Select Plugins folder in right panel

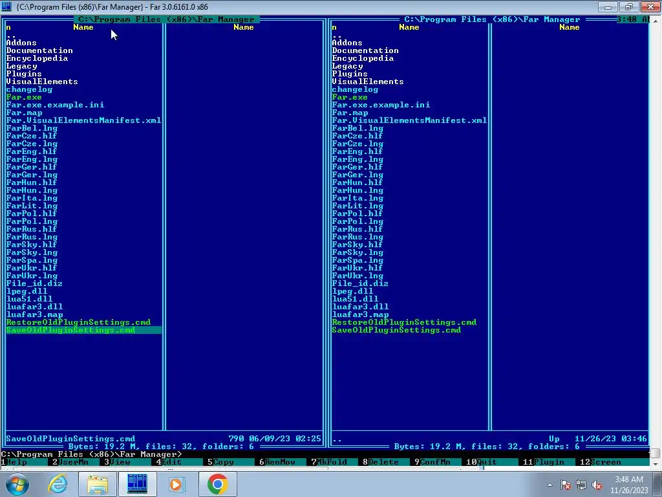pos(350,74)
